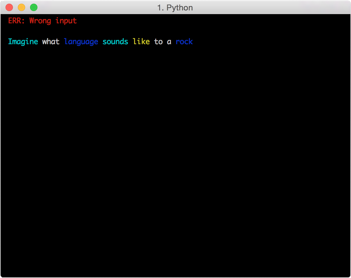Click the word 'input' in error line
The height and width of the screenshot is (278, 351).
(66, 21)
